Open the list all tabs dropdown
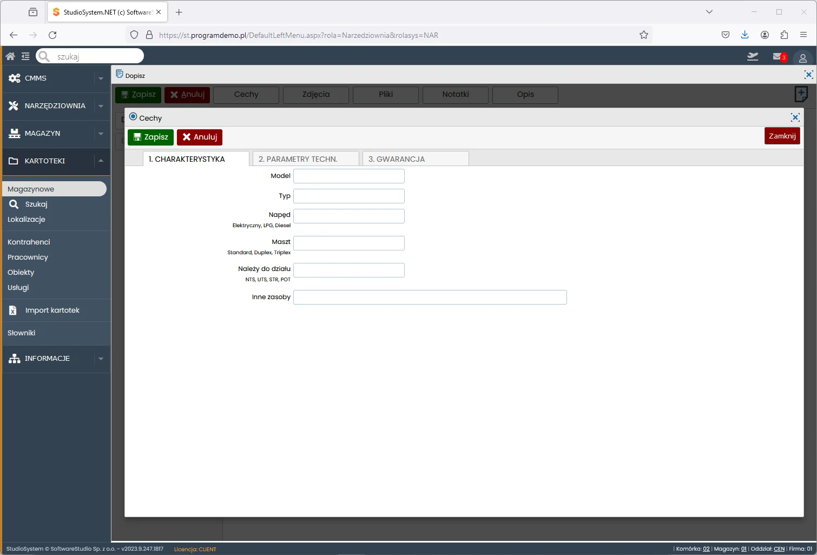817x555 pixels. (x=709, y=12)
